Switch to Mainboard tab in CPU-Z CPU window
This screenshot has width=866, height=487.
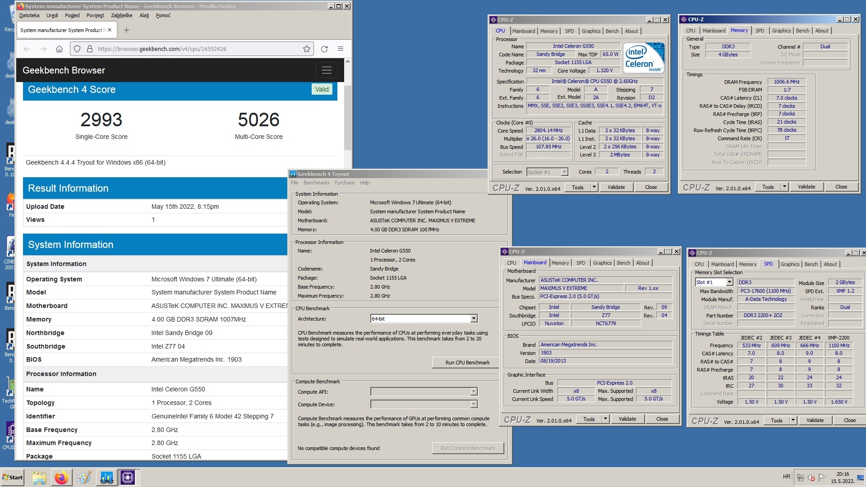(524, 31)
